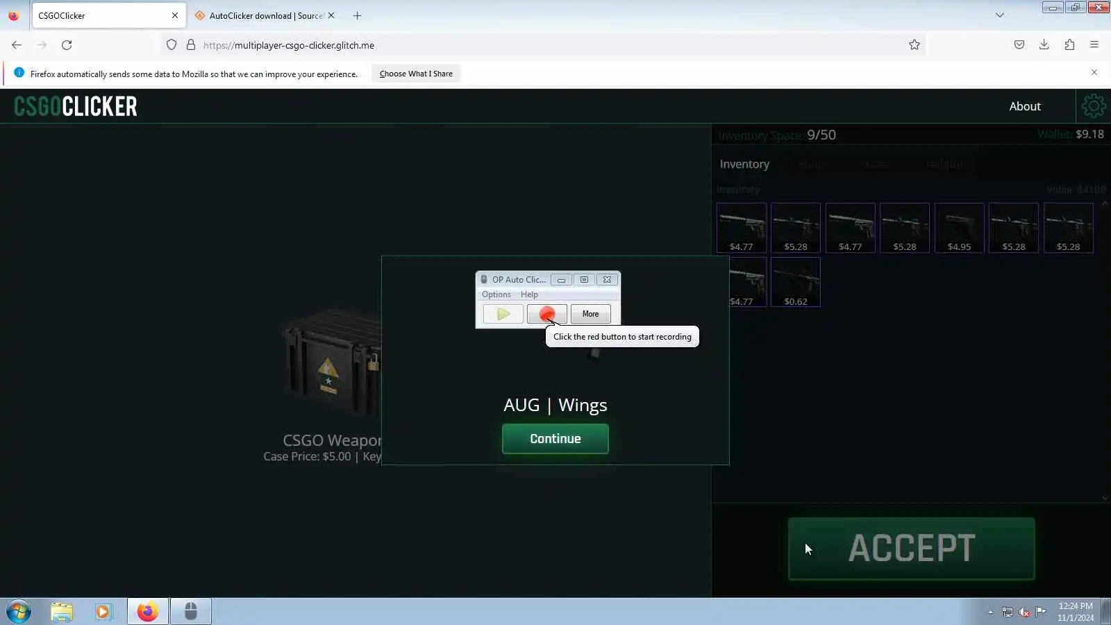Click the Firefox taskbar icon
The width and height of the screenshot is (1111, 625).
147,612
